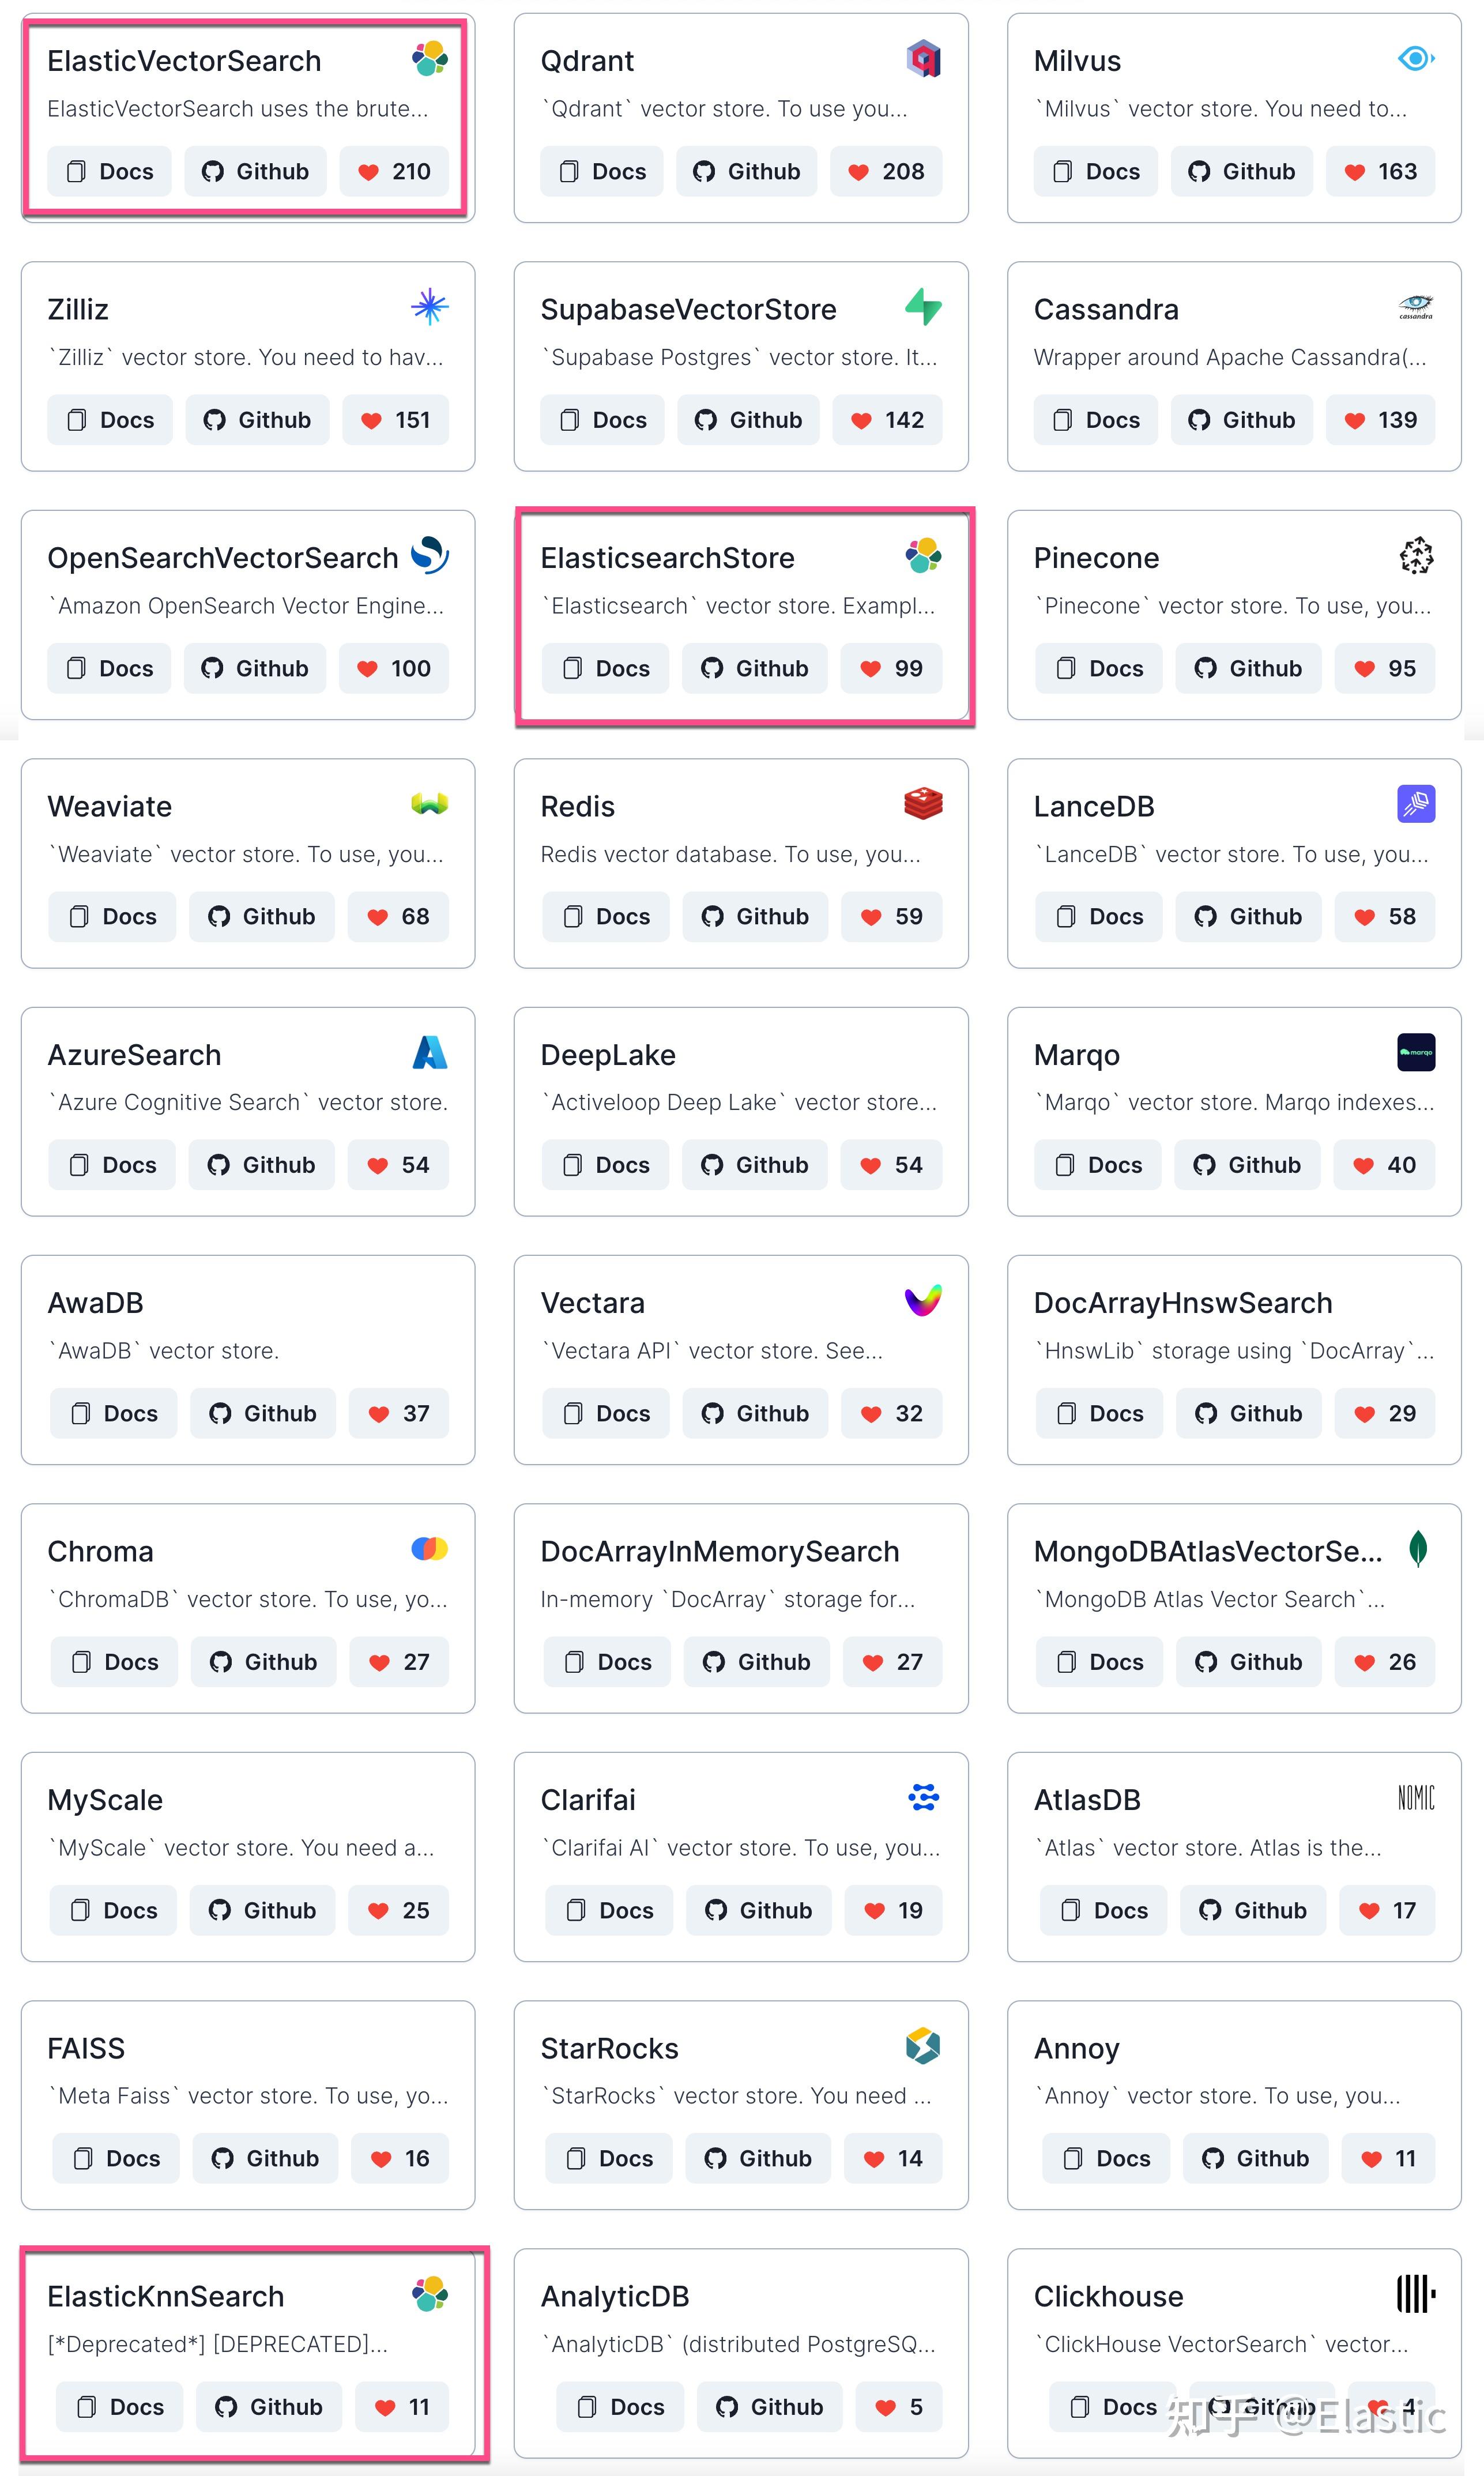
Task: Click the LanceDB purple logo icon
Action: [1416, 804]
